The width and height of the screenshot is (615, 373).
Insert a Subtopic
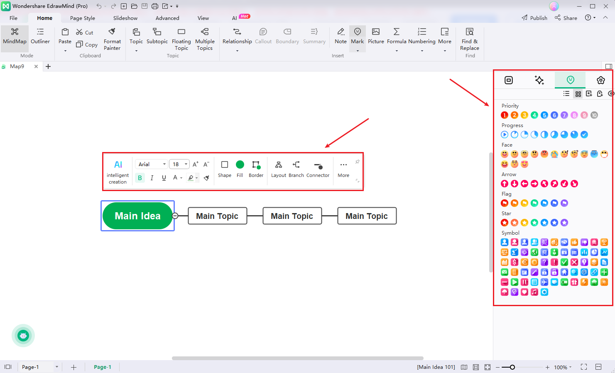[157, 36]
